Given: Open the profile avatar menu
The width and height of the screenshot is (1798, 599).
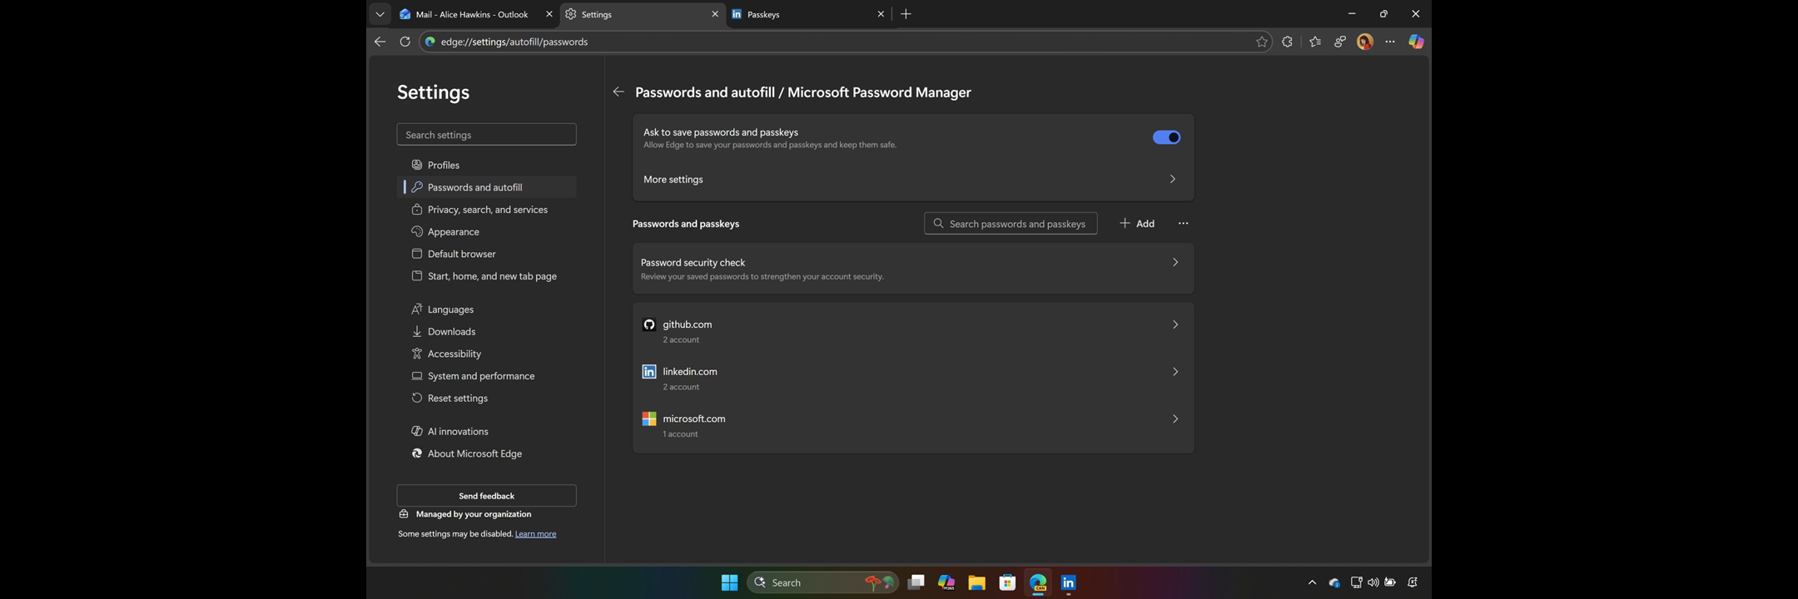Looking at the screenshot, I should pyautogui.click(x=1365, y=42).
